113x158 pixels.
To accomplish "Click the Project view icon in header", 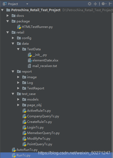I will [x=5, y=4].
